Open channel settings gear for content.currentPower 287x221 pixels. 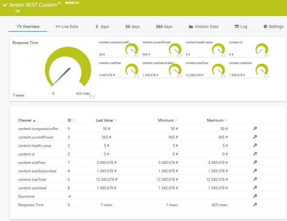255,137
